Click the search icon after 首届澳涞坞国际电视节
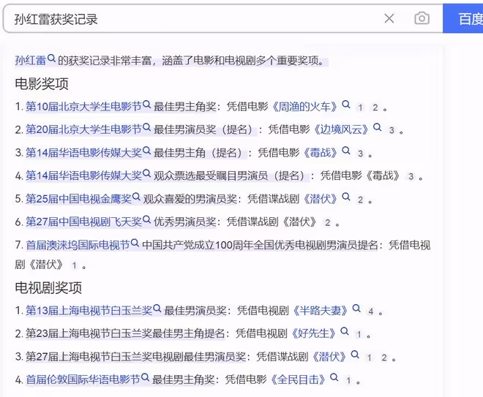This screenshot has height=397, width=483. 135,243
